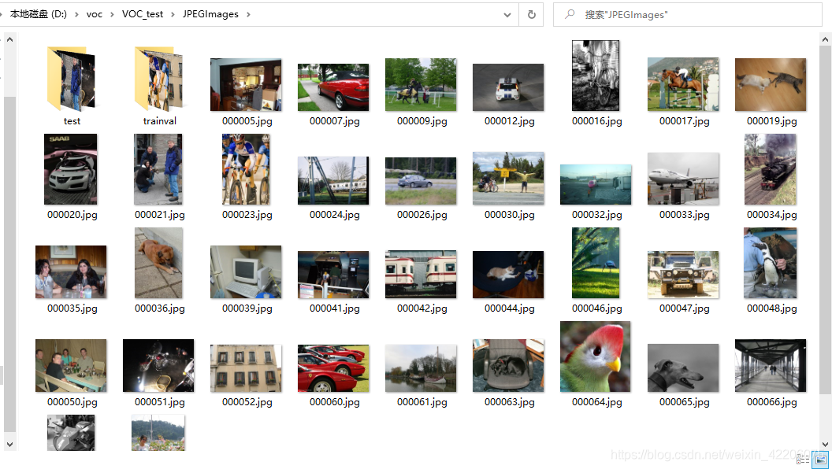Select the red car image 000007.jpg

click(333, 87)
